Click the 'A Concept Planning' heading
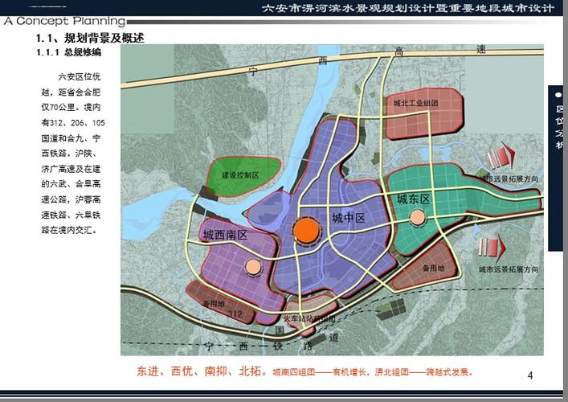The image size is (568, 402). pos(65,21)
